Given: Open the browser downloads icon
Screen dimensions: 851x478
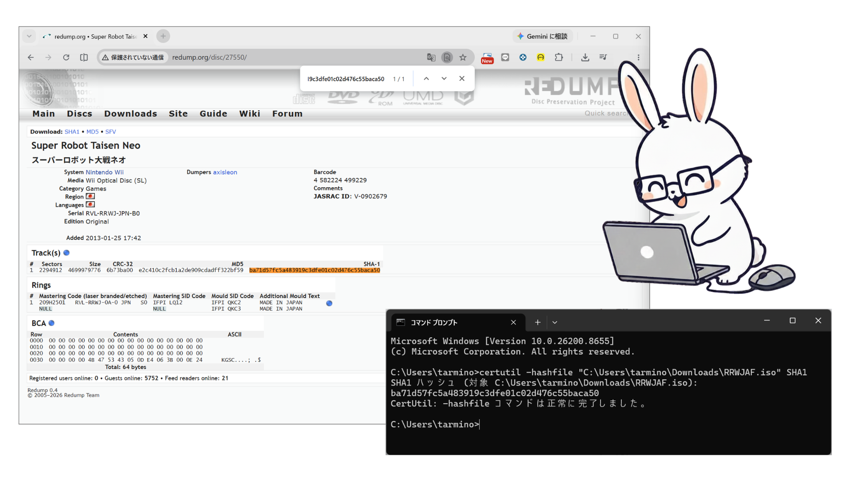Looking at the screenshot, I should tap(585, 58).
